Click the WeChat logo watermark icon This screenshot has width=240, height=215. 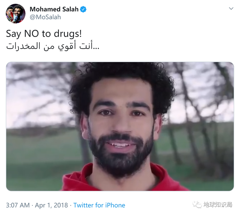[197, 205]
